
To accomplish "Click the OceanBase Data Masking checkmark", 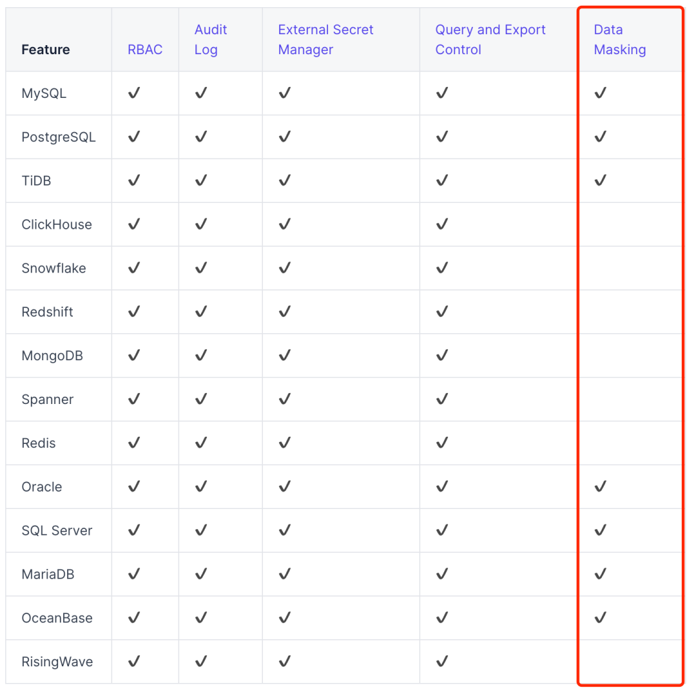I will click(x=601, y=617).
